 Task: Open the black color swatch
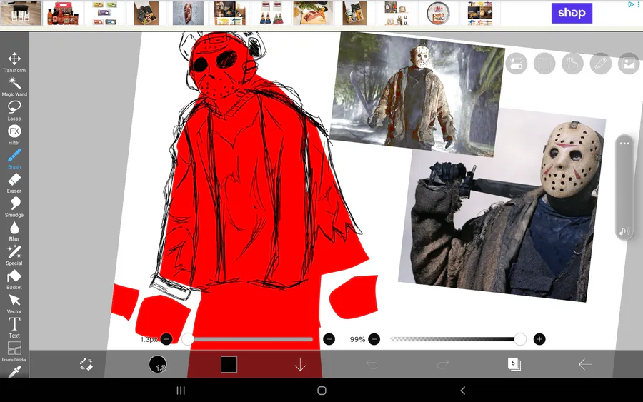coord(229,364)
